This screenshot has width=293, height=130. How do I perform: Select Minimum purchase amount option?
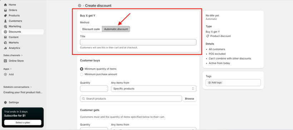(82, 74)
